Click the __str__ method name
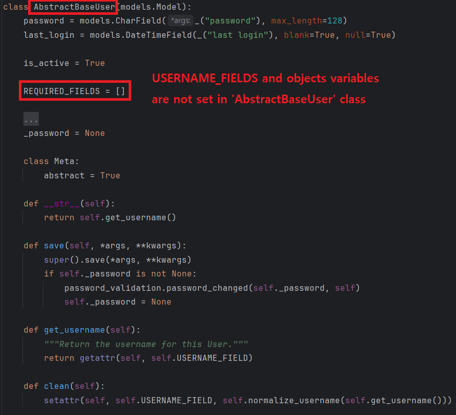Screen dimensions: 456x415 (x=61, y=203)
